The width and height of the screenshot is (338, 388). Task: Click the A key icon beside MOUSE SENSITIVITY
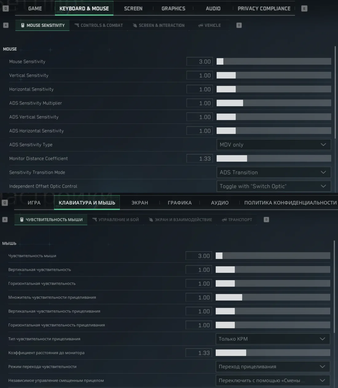coord(6,25)
